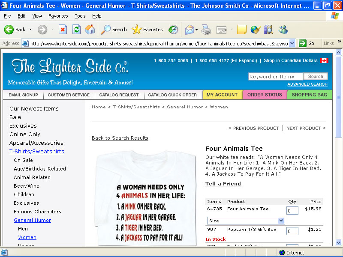Click the Mail envelope icon
This screenshot has width=343, height=257.
pos(190,30)
